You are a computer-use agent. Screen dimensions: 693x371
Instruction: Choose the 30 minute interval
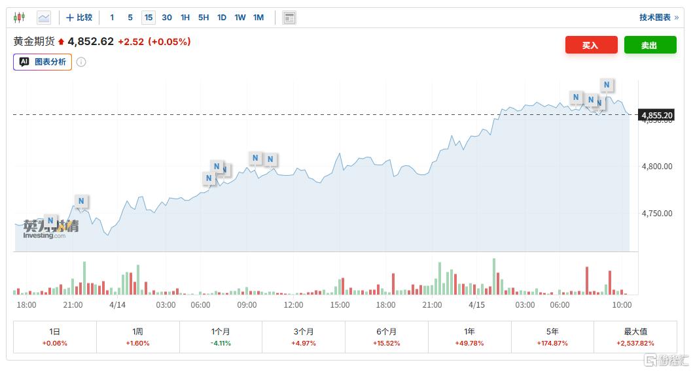[x=167, y=18]
